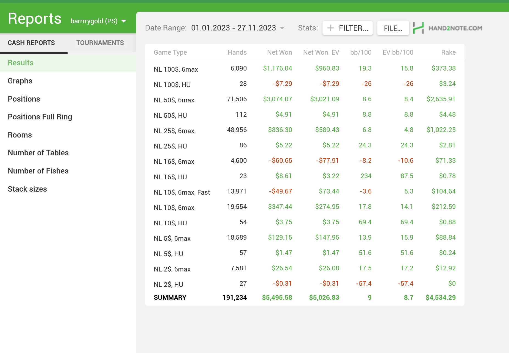This screenshot has height=353, width=509.
Task: Select the NL 16$, 6max row
Action: pos(305,161)
